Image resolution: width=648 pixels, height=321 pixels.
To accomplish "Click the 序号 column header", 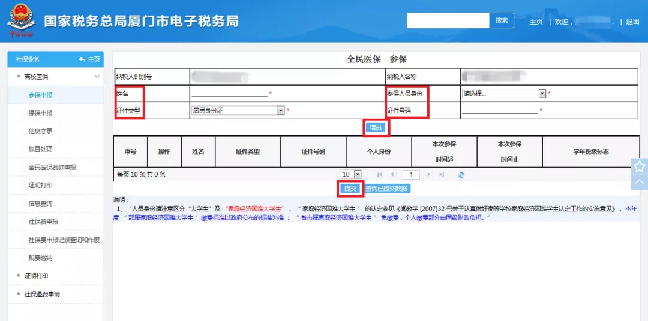I will point(130,152).
